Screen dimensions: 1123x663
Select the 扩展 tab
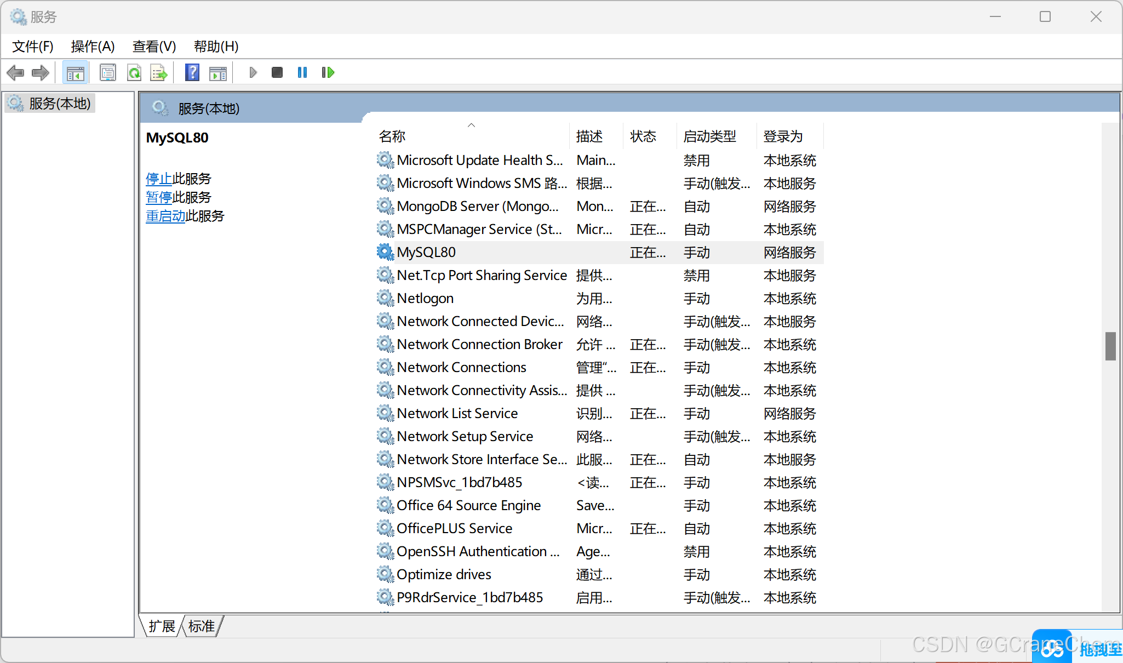coord(162,626)
